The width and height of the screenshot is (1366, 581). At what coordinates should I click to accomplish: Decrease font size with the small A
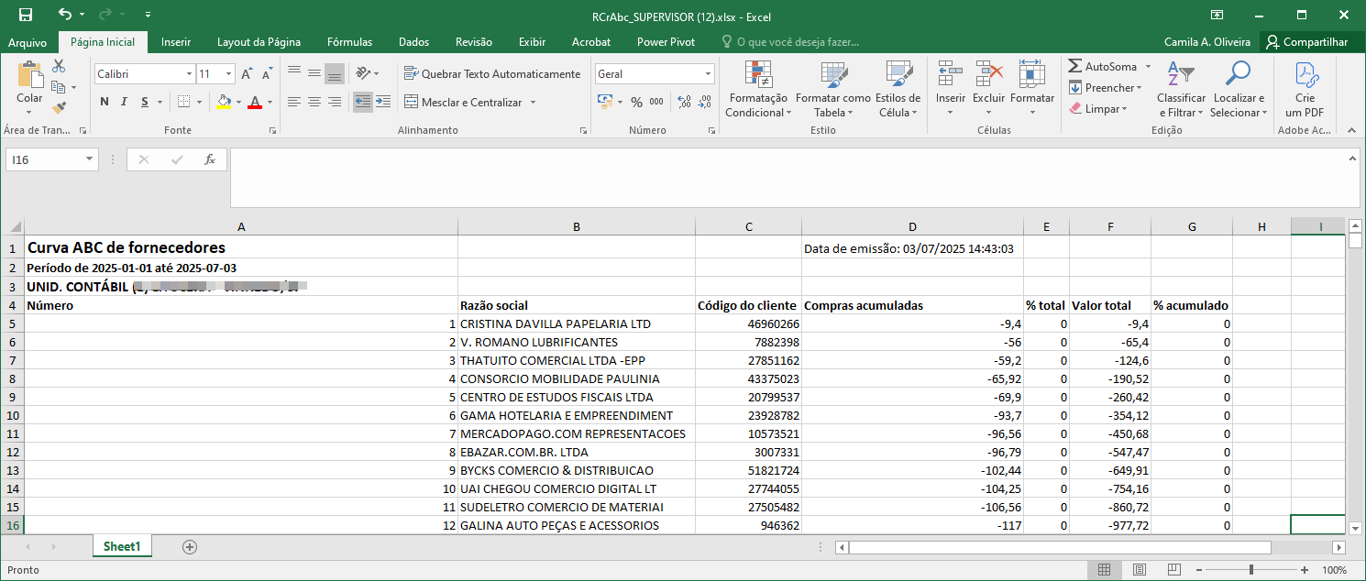(x=267, y=73)
